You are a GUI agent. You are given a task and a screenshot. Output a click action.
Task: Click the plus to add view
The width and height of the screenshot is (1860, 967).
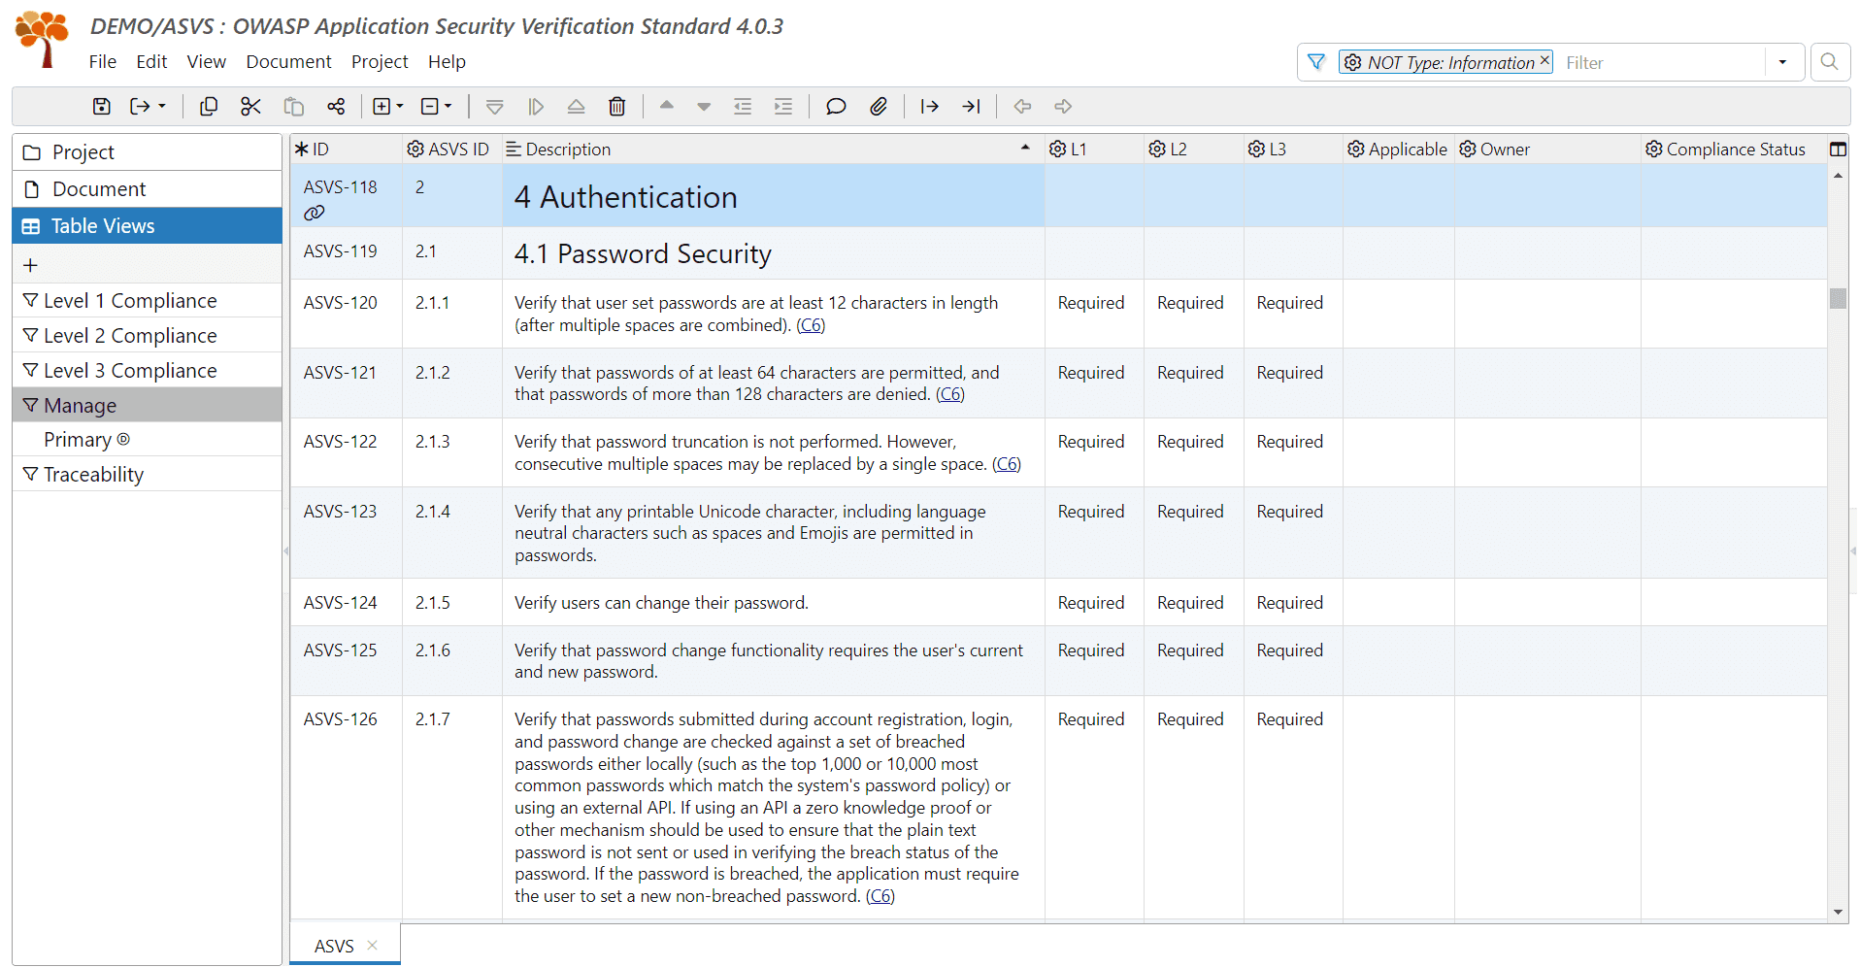30,265
